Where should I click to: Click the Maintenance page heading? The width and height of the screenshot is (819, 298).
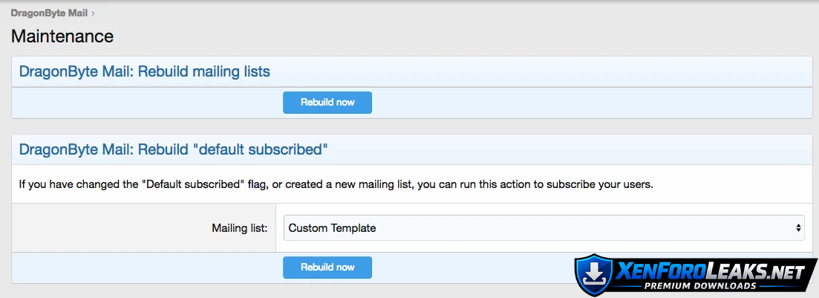(62, 36)
